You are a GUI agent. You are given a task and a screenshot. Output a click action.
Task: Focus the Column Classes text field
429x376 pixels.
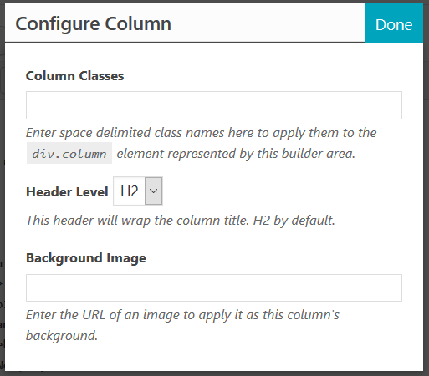pos(214,105)
